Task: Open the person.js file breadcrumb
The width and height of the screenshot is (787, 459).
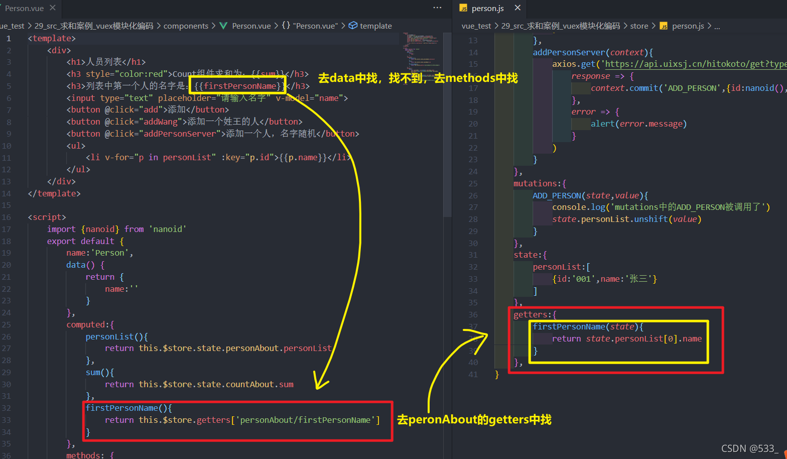Action: (x=688, y=26)
